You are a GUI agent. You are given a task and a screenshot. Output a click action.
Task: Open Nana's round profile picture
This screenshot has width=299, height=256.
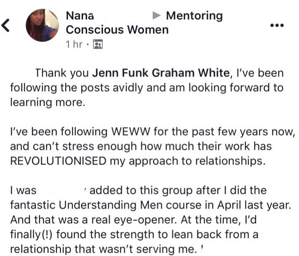42,25
